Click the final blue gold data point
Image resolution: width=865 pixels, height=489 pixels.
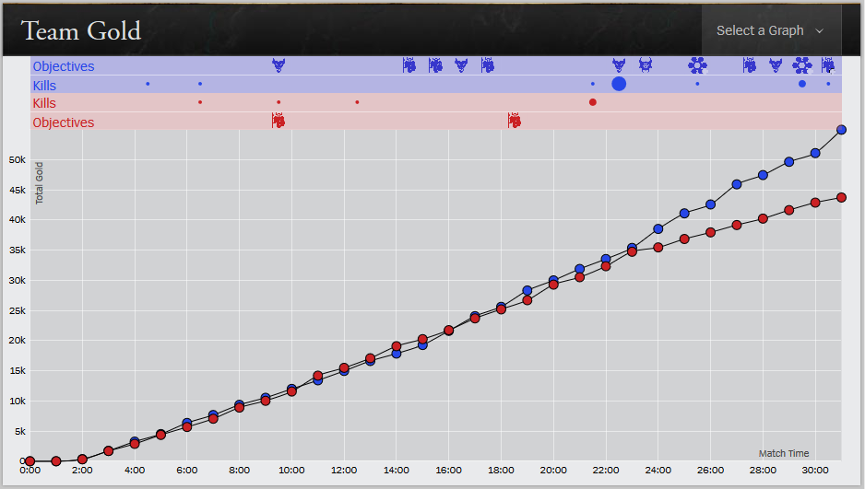pyautogui.click(x=841, y=130)
